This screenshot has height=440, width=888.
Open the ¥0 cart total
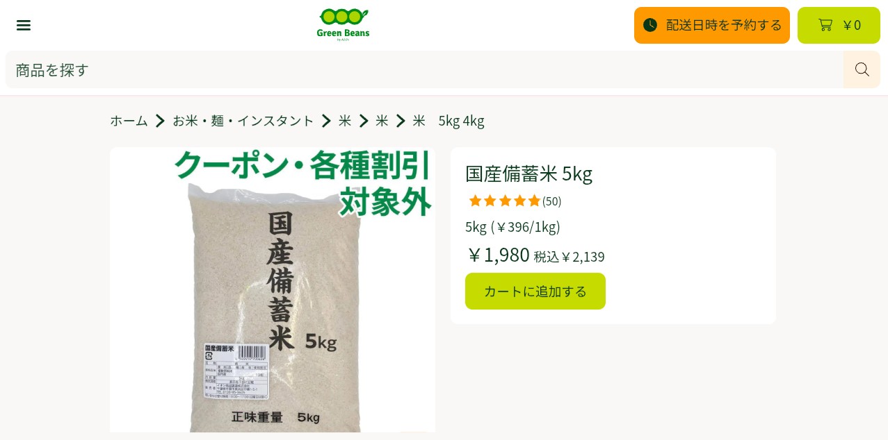click(x=852, y=25)
